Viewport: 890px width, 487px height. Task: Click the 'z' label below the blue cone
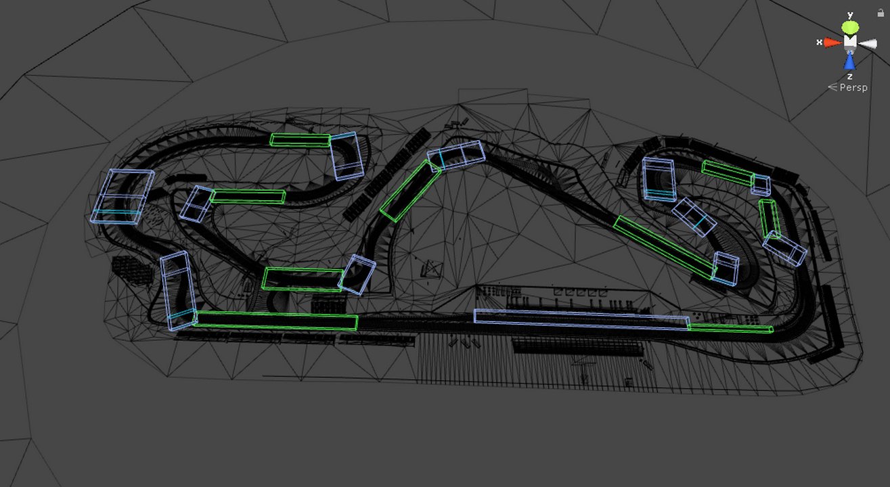(849, 74)
